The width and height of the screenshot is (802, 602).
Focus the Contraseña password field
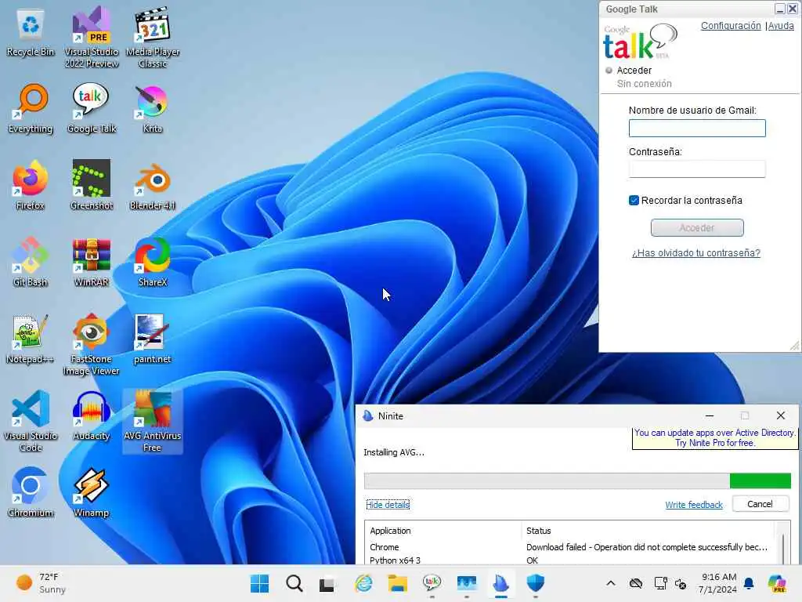click(x=697, y=169)
